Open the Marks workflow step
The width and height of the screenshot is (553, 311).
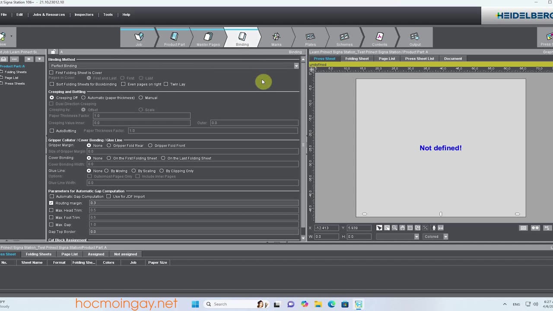click(276, 38)
